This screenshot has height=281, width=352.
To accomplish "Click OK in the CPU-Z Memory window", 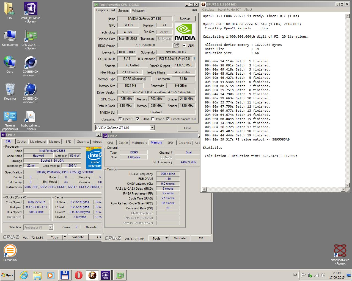I will click(201, 238).
